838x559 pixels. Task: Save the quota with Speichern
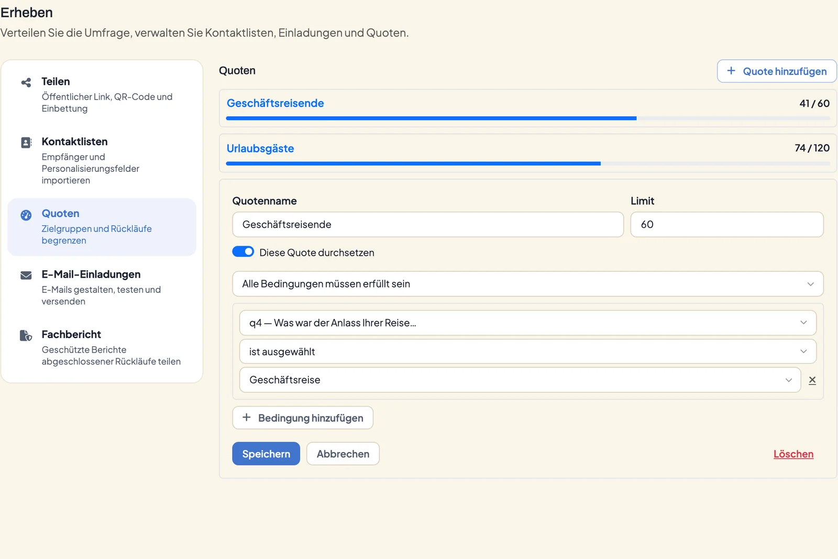[266, 454]
